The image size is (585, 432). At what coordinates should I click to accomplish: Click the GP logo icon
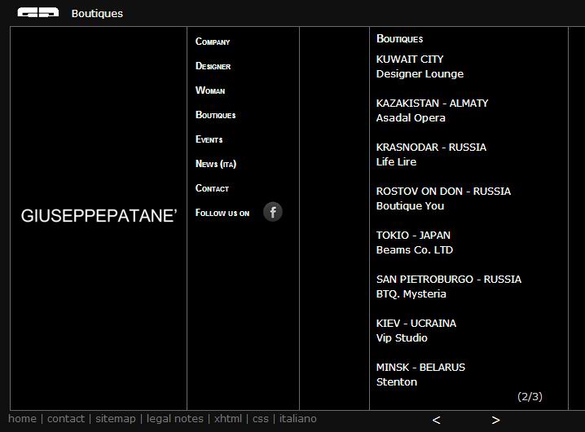pos(38,13)
